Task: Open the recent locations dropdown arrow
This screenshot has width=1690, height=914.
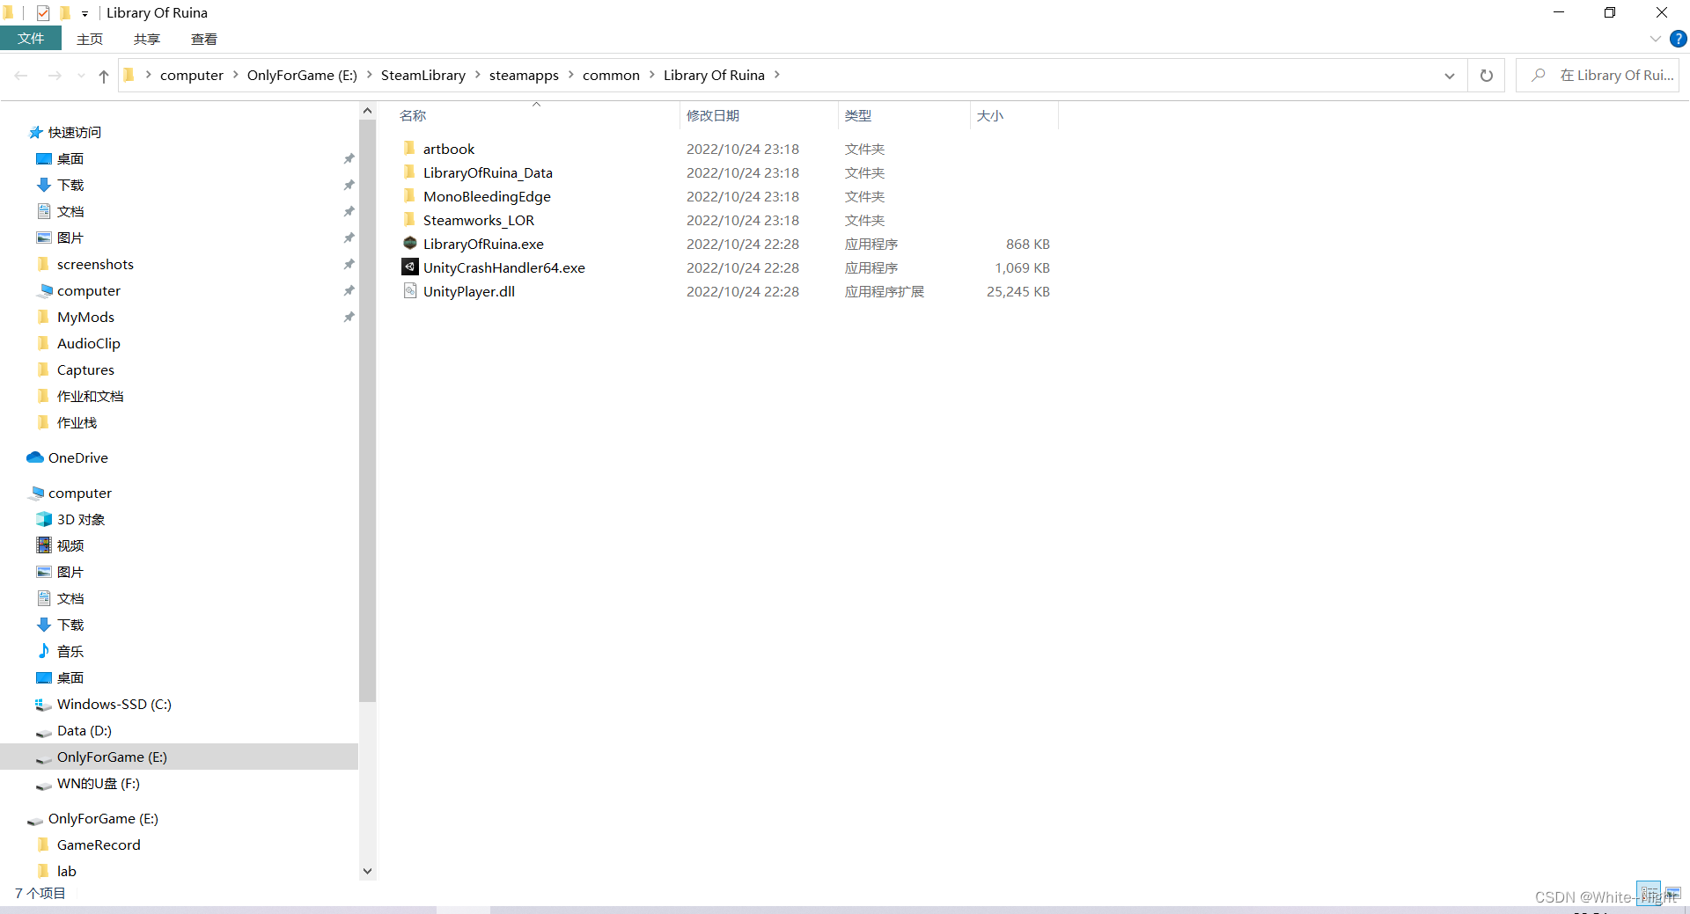Action: point(81,77)
